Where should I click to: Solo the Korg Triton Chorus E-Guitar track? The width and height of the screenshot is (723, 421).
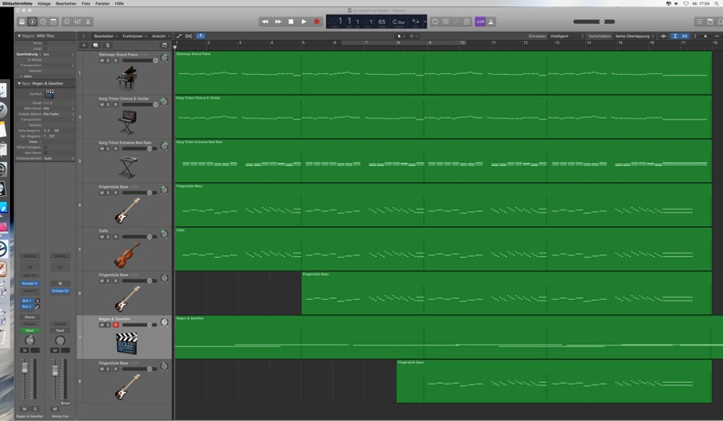[109, 105]
